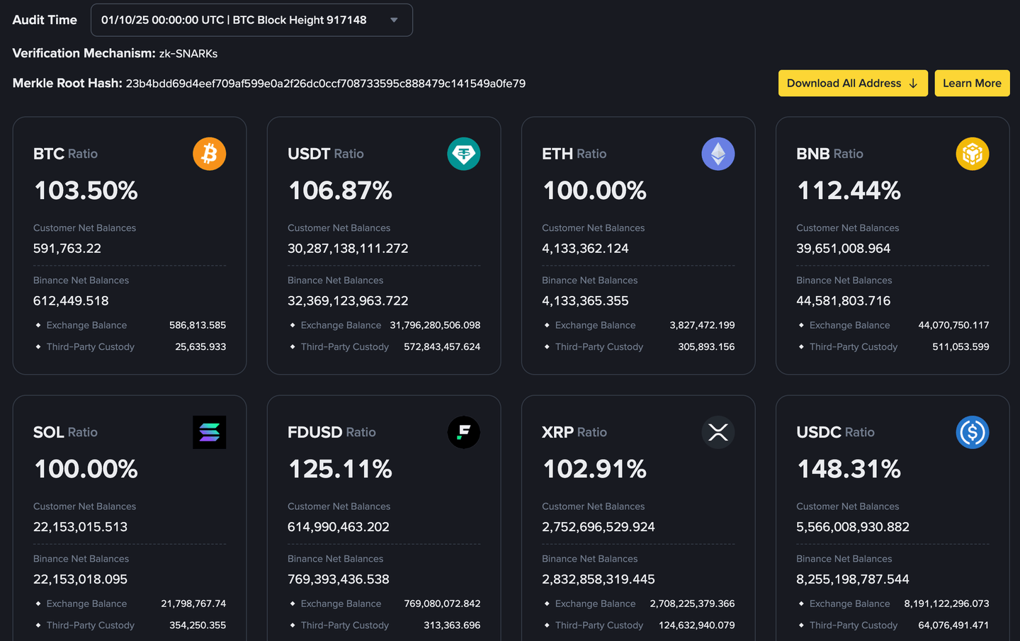Click BTC Exchange Balance row label
The image size is (1020, 641).
86,325
